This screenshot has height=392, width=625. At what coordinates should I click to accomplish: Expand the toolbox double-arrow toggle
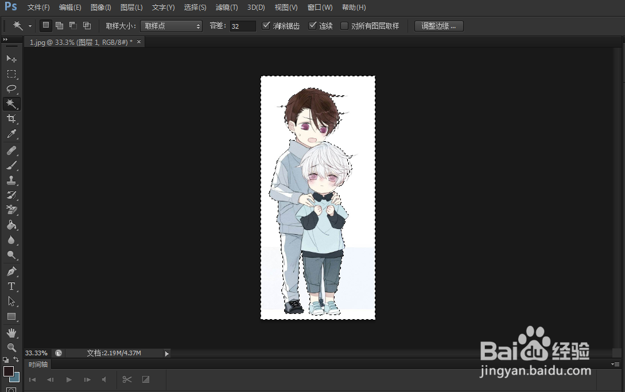[x=5, y=40]
